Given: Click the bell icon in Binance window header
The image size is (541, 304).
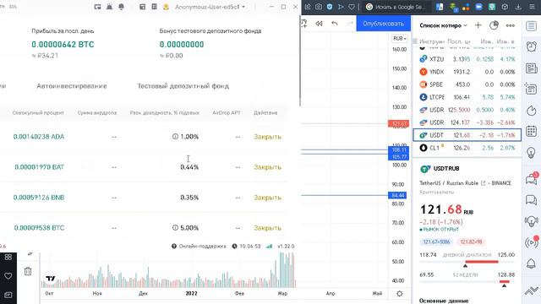Looking at the screenshot, I should point(121,7).
